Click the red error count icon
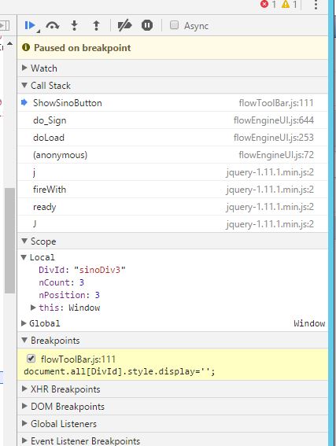This screenshot has height=446, width=336. point(264,4)
